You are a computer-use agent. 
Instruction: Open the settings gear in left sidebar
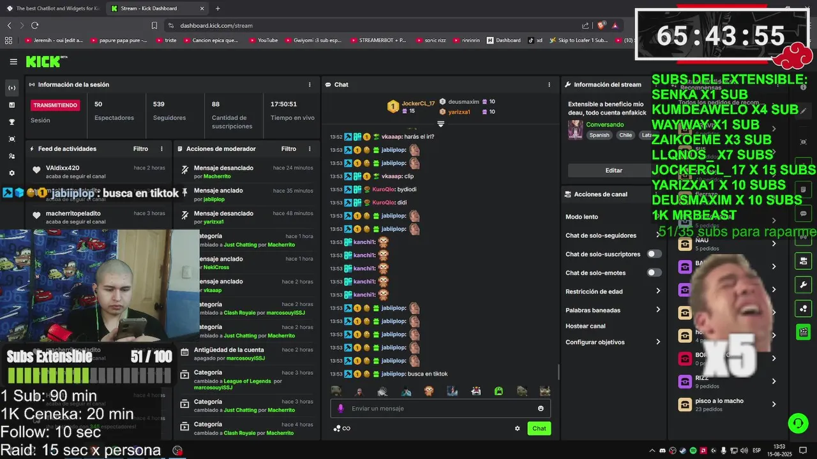point(11,173)
